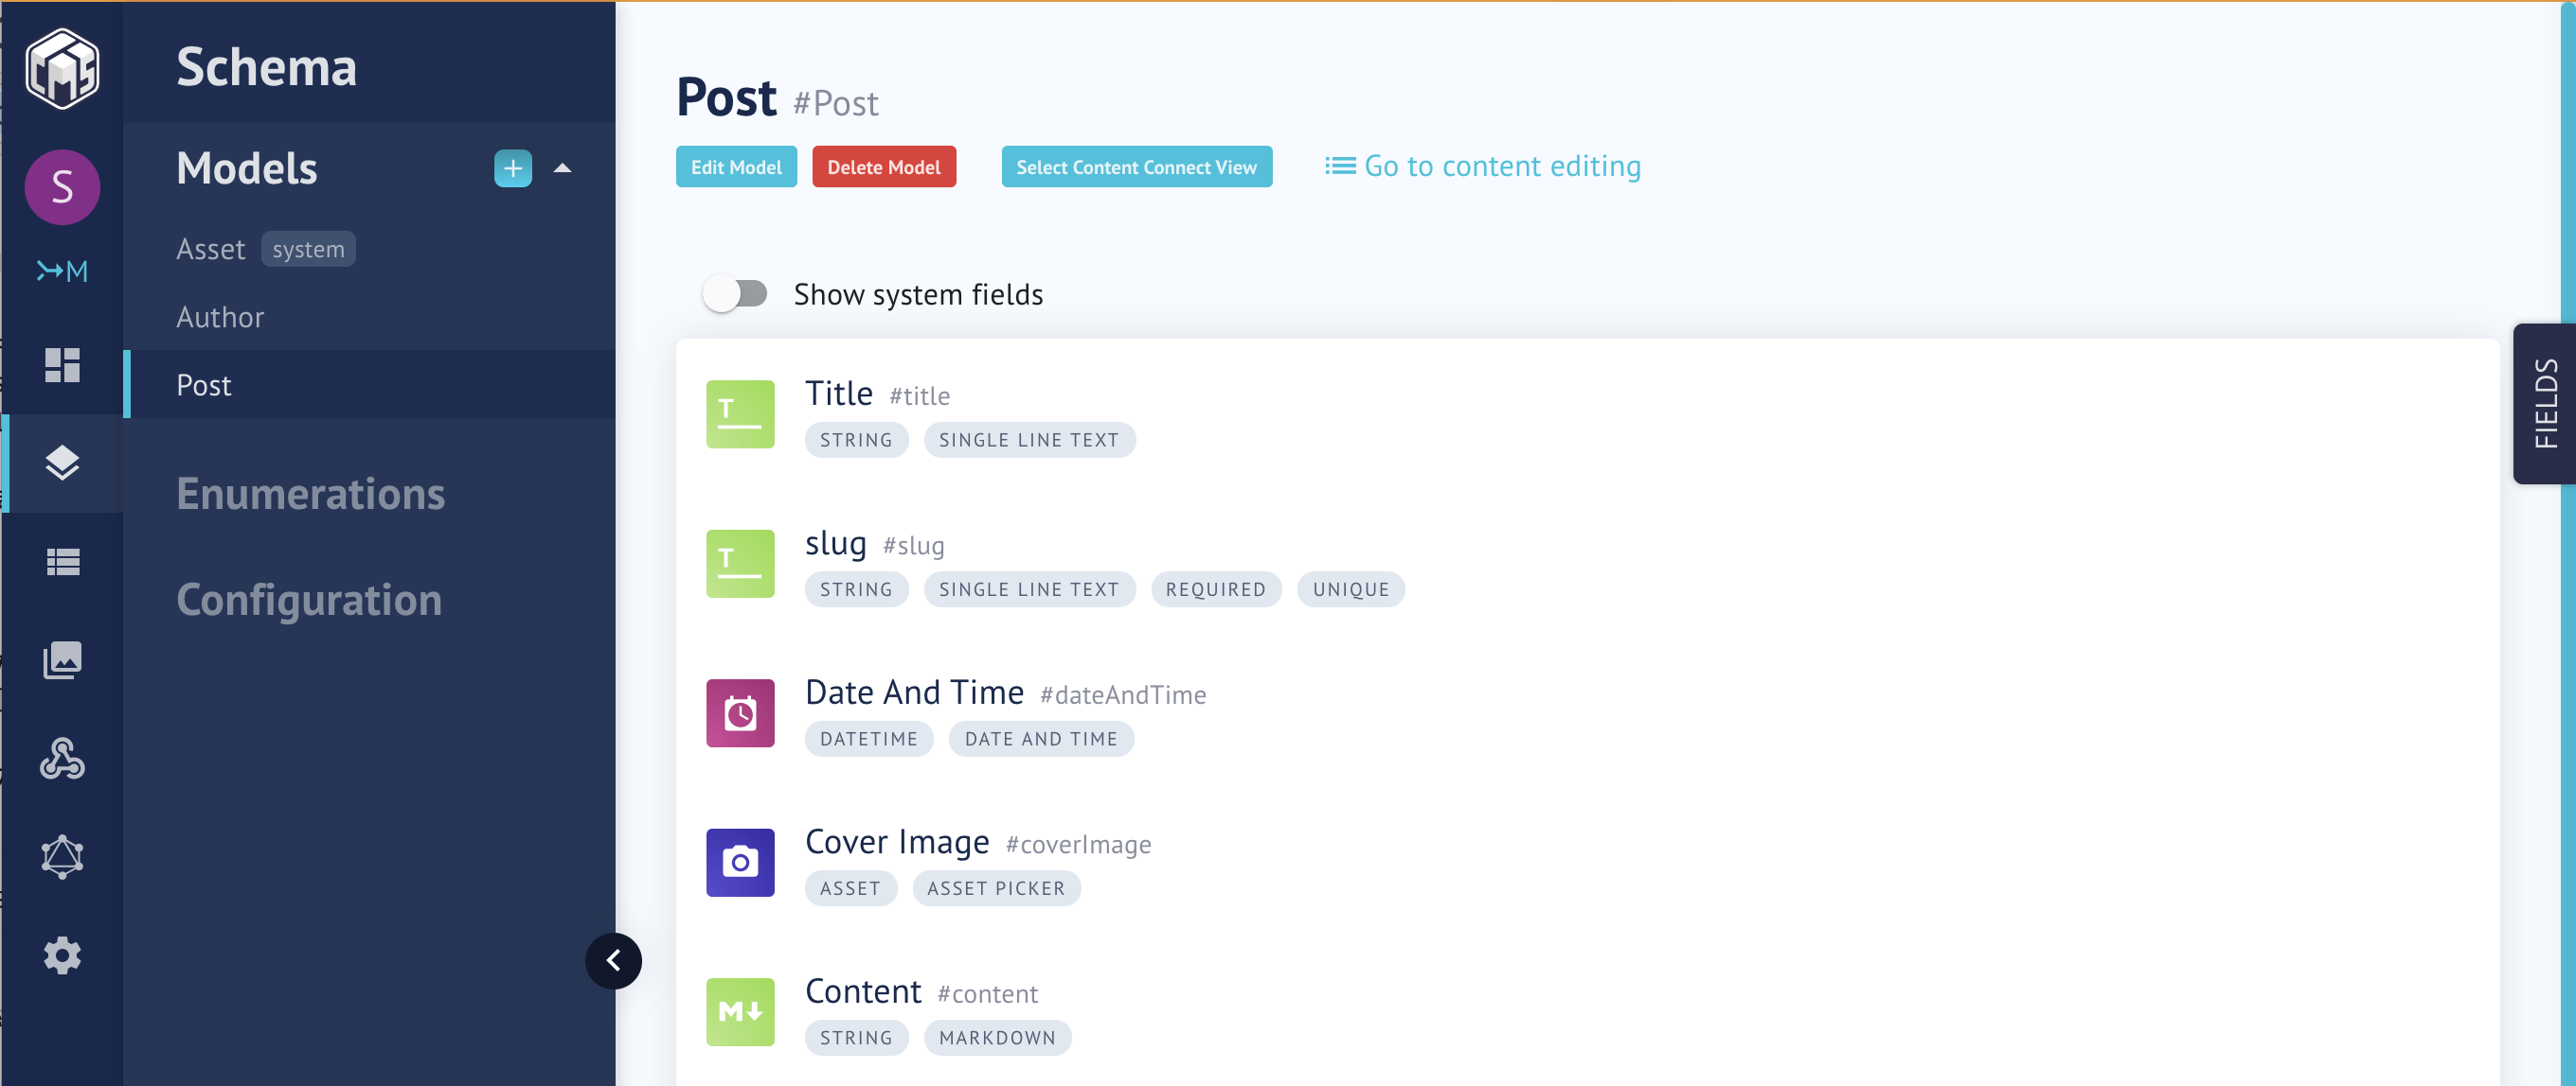This screenshot has height=1086, width=2576.
Task: Add a new model with plus button
Action: tap(512, 168)
